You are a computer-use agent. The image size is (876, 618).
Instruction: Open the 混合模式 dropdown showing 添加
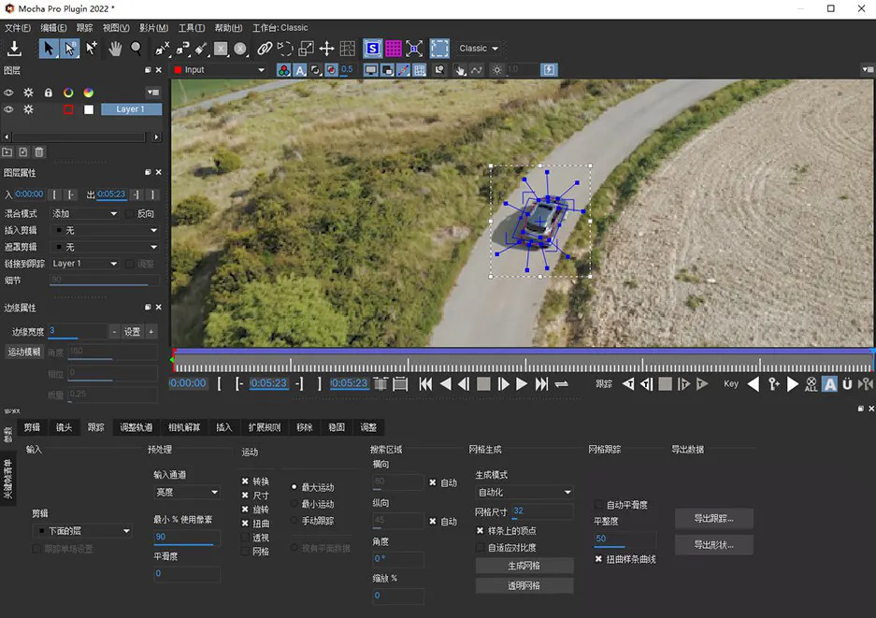[85, 214]
